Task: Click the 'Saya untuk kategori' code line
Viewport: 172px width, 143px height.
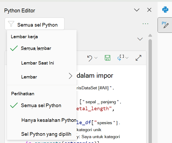Action: click(x=101, y=137)
